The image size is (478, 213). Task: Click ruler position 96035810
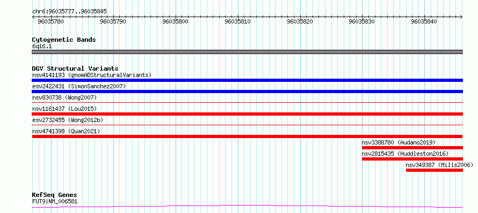coord(237,21)
